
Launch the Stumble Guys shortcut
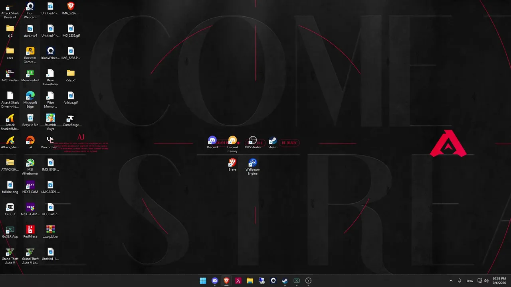pyautogui.click(x=50, y=122)
